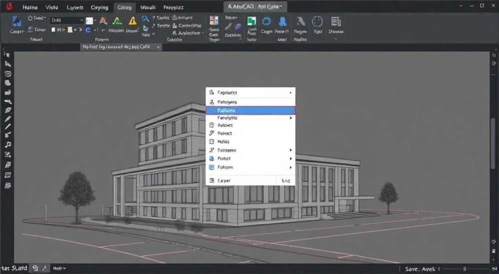Open the document tab dropdown arrow below ribbon
Viewport: 499px width, 274px height.
158,47
